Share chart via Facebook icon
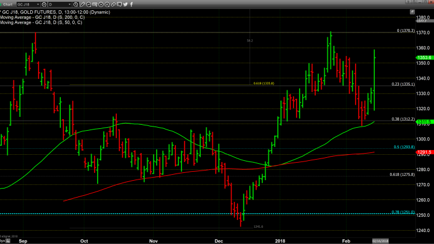This screenshot has width=434, height=244. 131,5
